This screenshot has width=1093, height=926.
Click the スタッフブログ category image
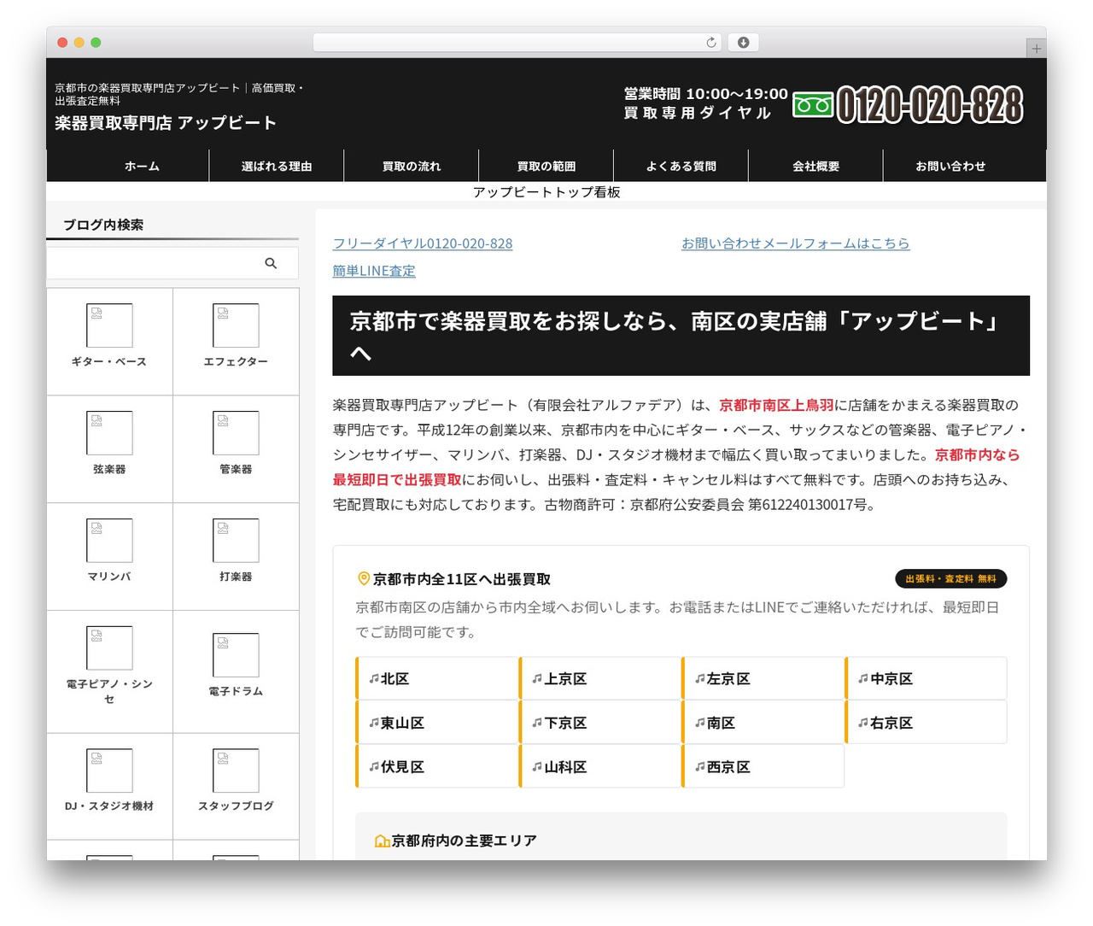(236, 771)
